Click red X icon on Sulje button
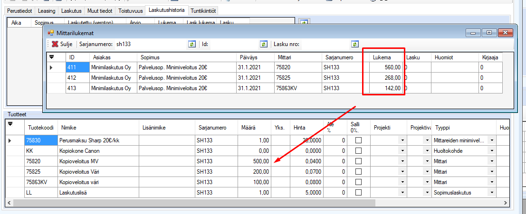This screenshot has height=214, width=526. click(55, 44)
